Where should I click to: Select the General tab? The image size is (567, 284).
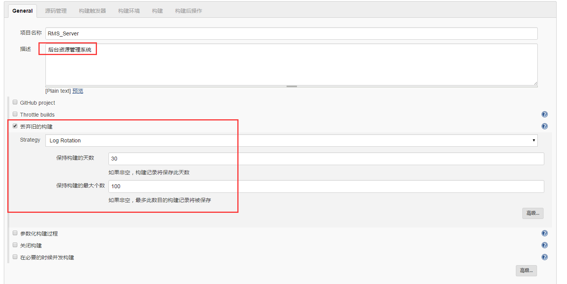click(x=22, y=11)
